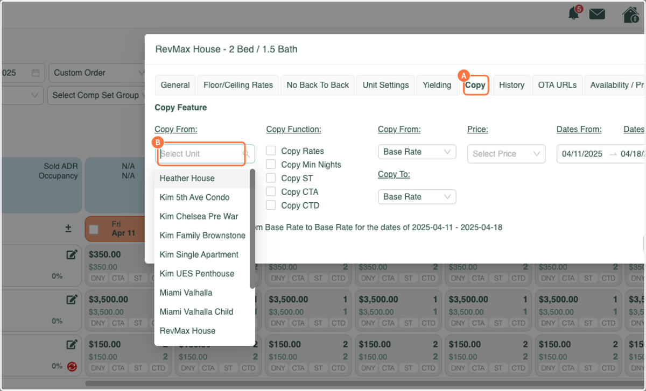Select the Copy tab
Viewport: 646px width, 391px height.
475,85
